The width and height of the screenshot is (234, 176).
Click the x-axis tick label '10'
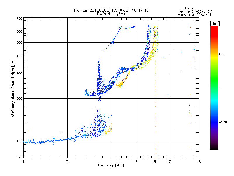point(169,162)
